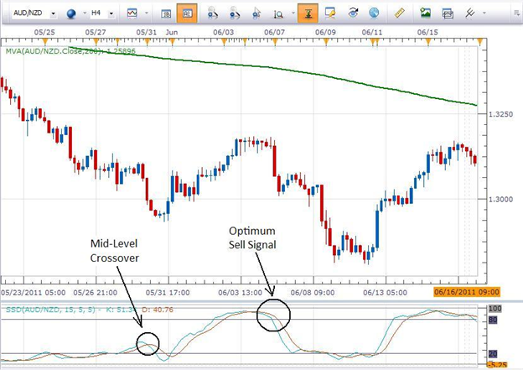Click the 05/23/2011 05:00 time axis label
This screenshot has width=523, height=370.
(x=33, y=293)
